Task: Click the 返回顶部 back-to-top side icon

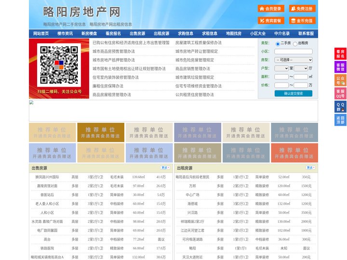Action: [x=340, y=120]
